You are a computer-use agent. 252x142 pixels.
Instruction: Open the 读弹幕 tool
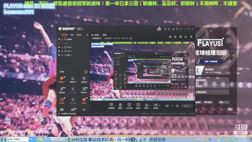pos(62,101)
